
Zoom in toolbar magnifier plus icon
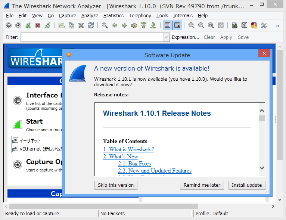(x=191, y=25)
